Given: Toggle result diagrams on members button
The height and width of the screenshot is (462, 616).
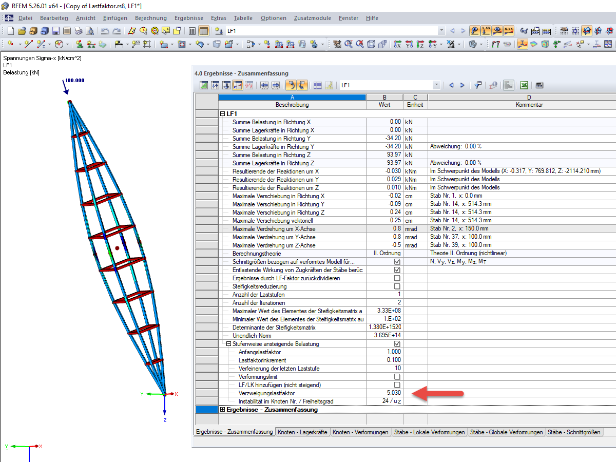Looking at the screenshot, I should coord(523,44).
